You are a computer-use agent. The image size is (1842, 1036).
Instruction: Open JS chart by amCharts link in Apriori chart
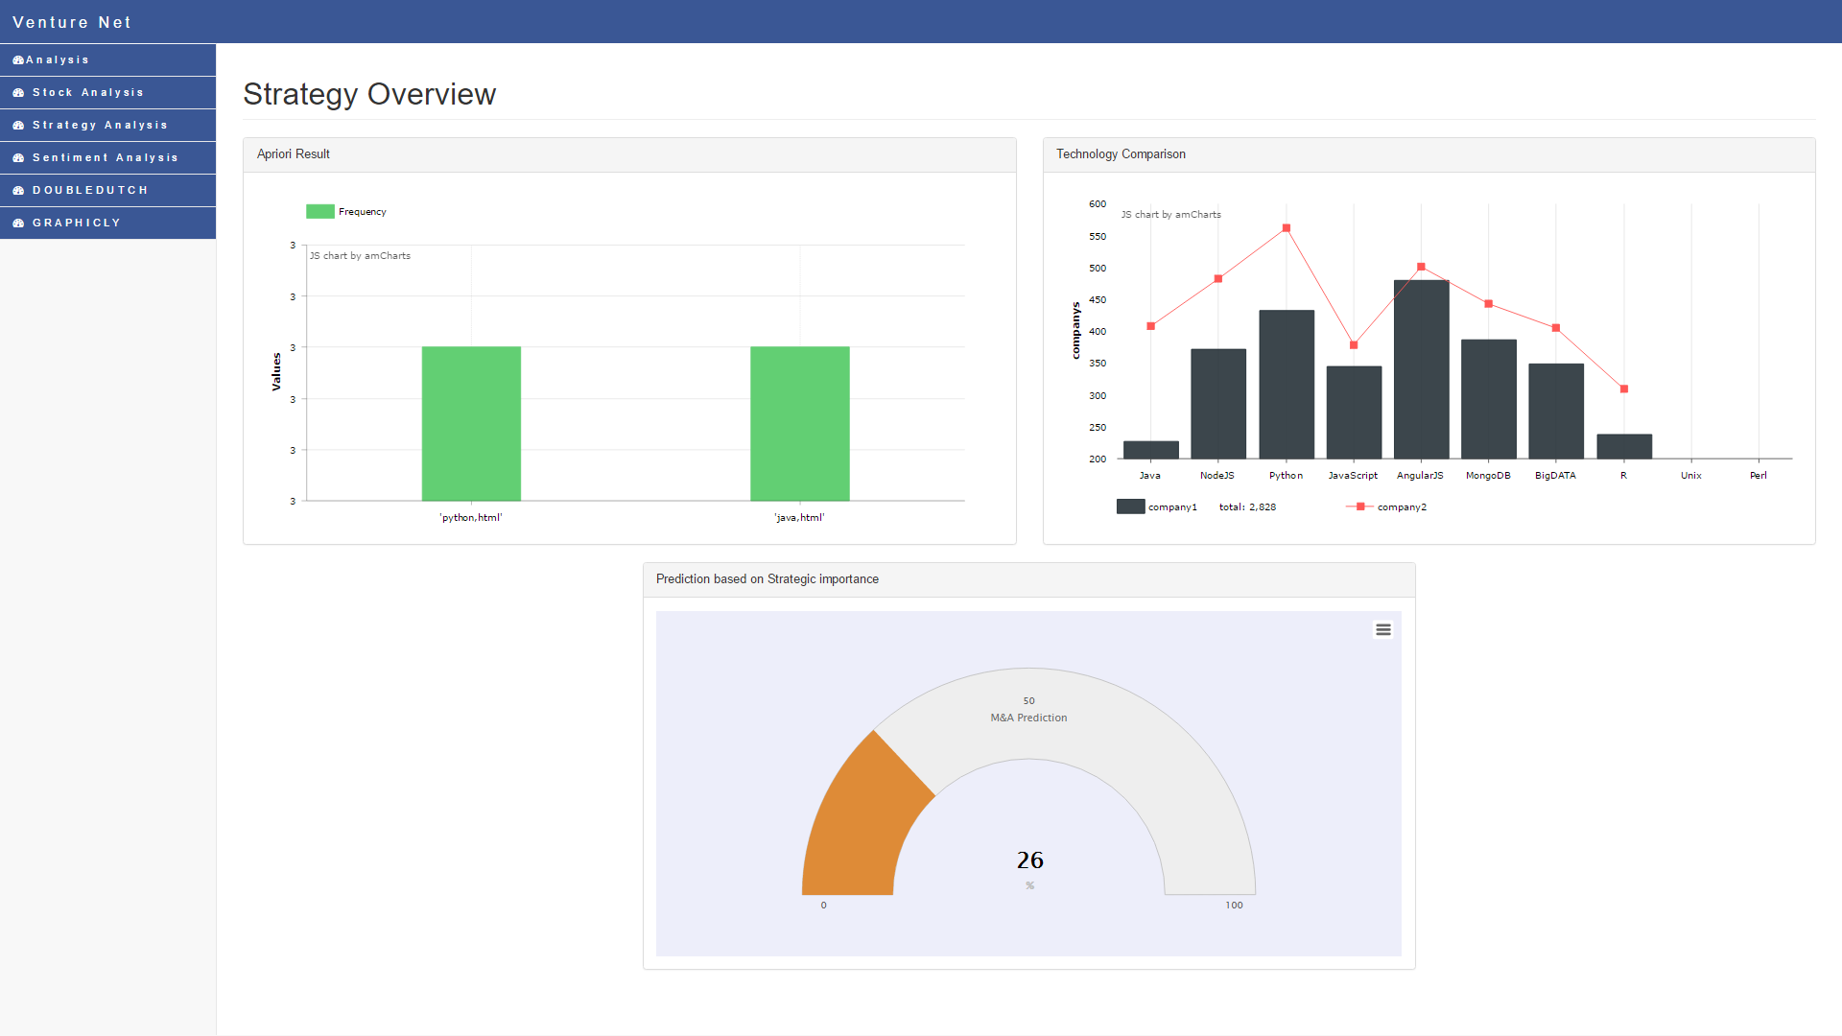(x=360, y=256)
